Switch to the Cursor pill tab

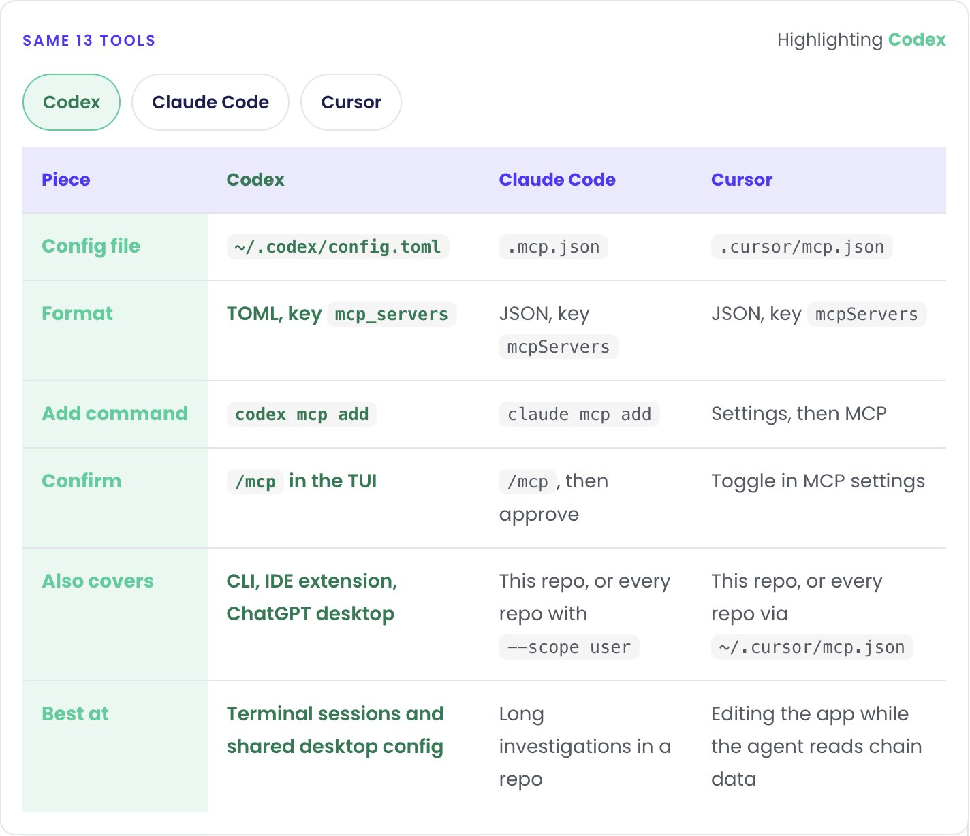pyautogui.click(x=351, y=102)
